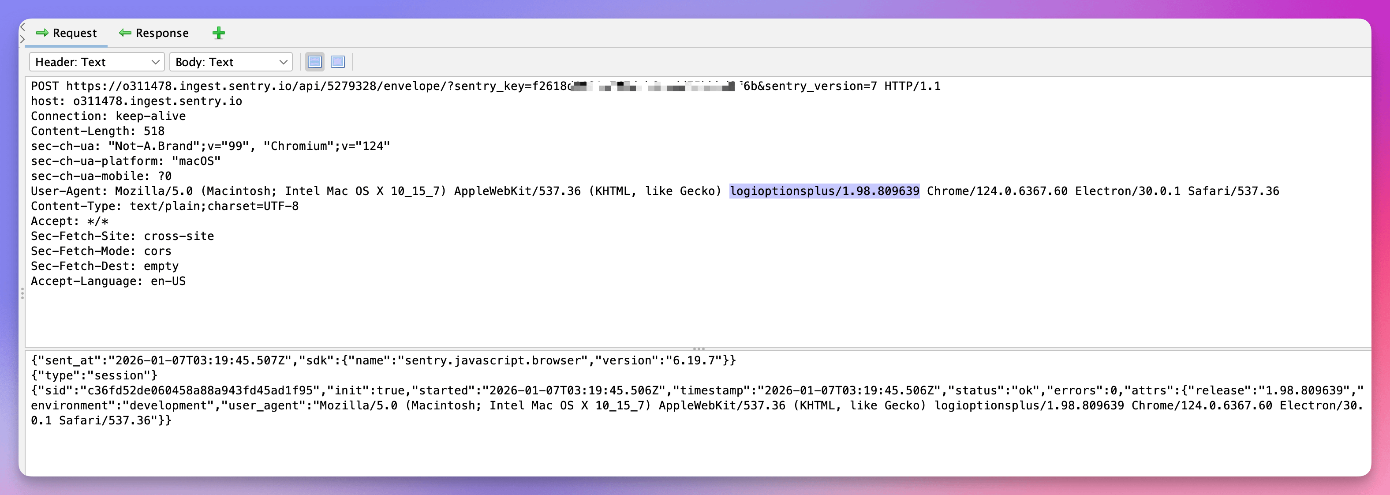Open the Body: Text dropdown
1390x495 pixels.
pyautogui.click(x=230, y=62)
